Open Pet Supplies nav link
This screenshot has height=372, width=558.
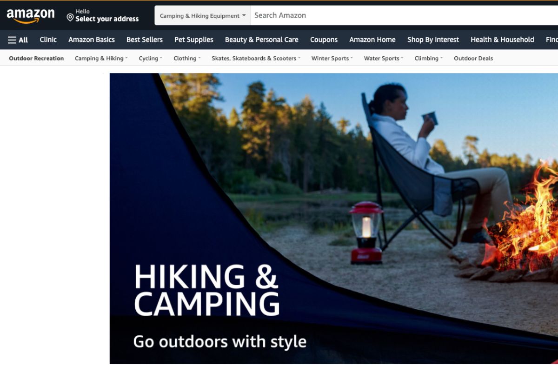pos(194,40)
